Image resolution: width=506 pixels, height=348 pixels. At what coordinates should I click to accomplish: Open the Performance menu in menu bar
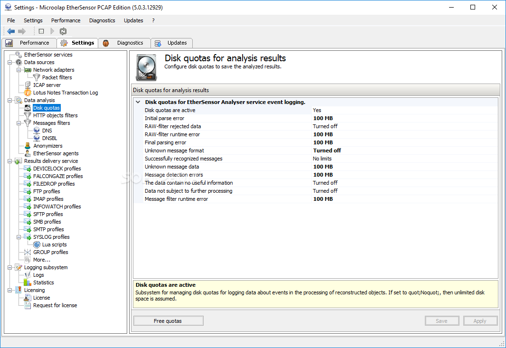point(66,20)
